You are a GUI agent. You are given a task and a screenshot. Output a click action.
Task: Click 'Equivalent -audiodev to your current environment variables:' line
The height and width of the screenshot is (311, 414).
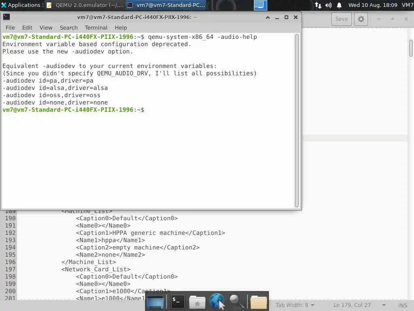pyautogui.click(x=110, y=66)
